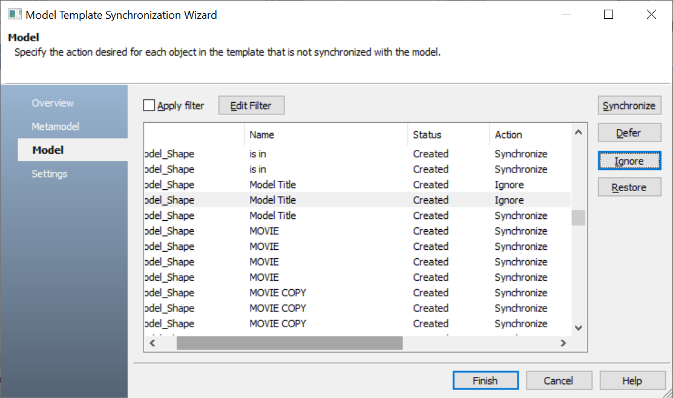
Task: Go to the Overview step
Action: 53,103
